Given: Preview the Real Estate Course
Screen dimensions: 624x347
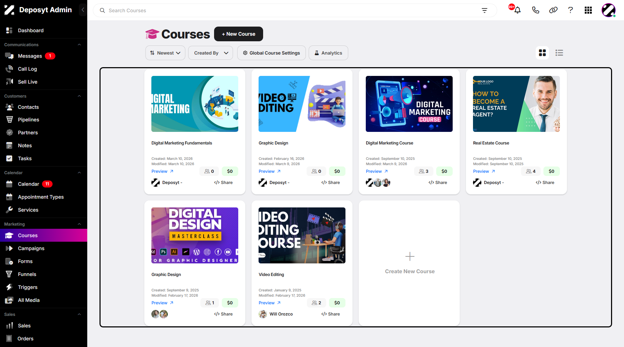Looking at the screenshot, I should pyautogui.click(x=484, y=171).
